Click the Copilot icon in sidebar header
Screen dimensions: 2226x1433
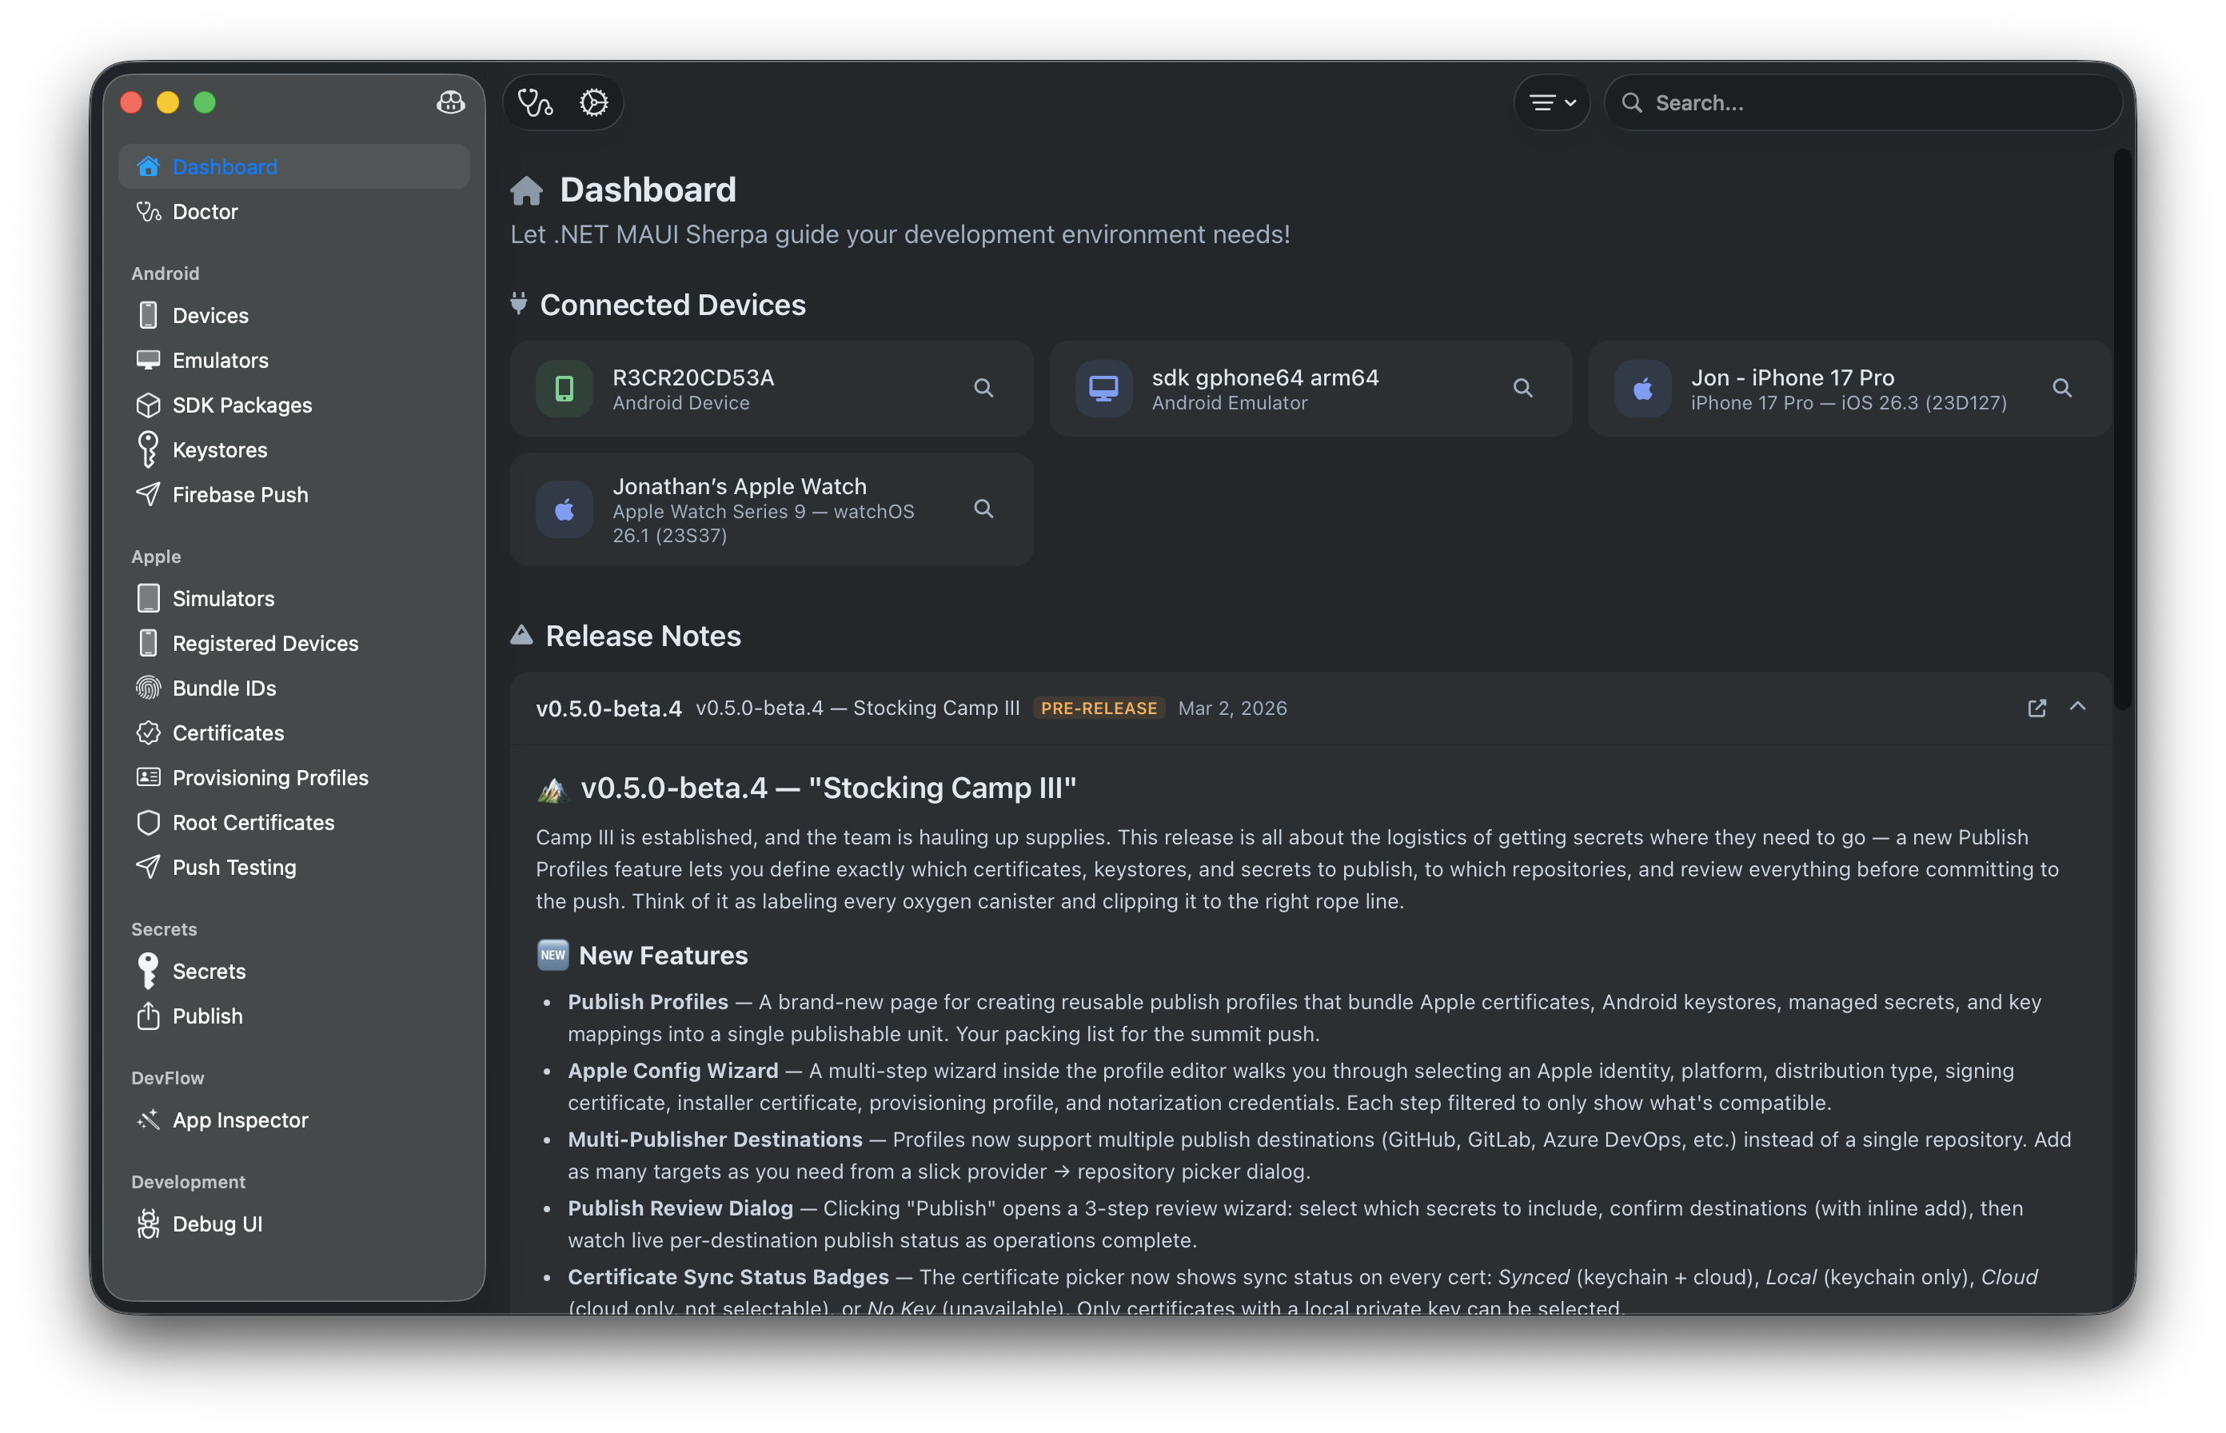450,102
